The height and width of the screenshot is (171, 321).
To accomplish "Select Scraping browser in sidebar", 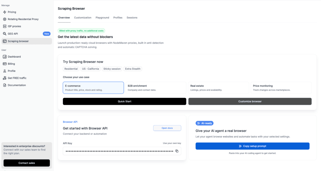I will tap(27, 41).
